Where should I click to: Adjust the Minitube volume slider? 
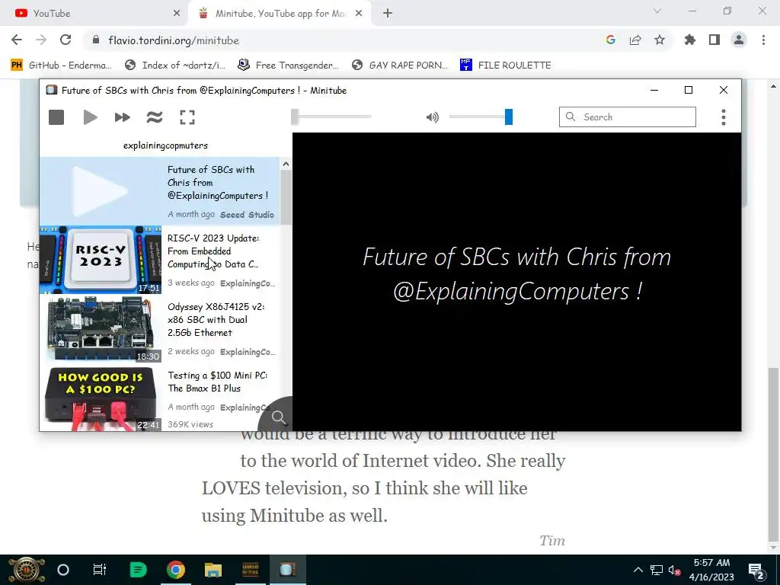(x=481, y=117)
